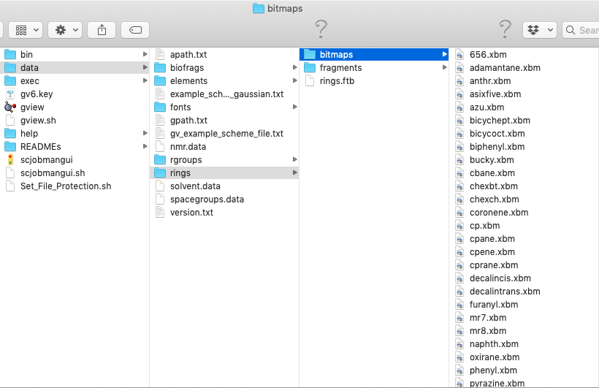The height and width of the screenshot is (388, 599).
Task: Select mr8.xbm file
Action: click(524, 331)
